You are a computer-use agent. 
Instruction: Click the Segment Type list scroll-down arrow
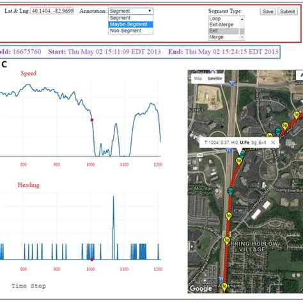tap(242, 37)
